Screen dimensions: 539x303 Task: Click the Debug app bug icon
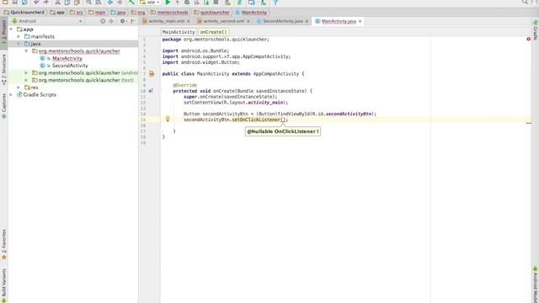point(187,2)
